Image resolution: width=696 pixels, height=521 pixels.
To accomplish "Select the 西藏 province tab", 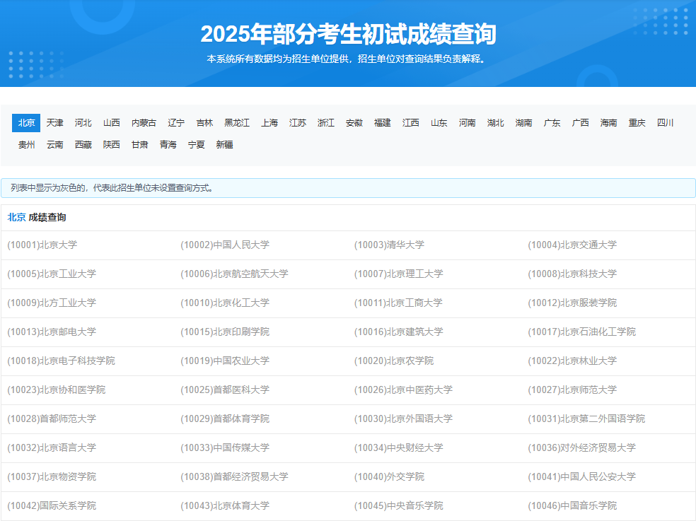I will point(83,145).
